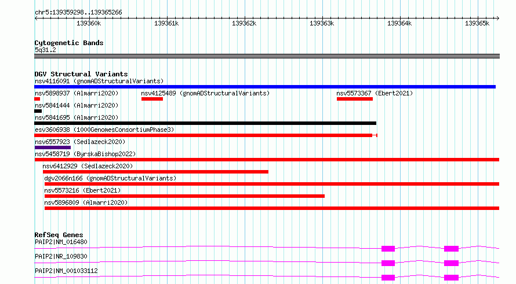
Task: Click the 139363k ruler tick label
Action: (x=322, y=23)
